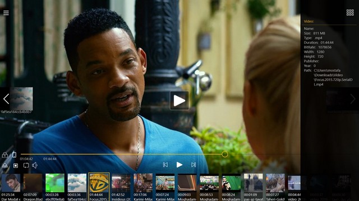Click the Video: panel heading
Image resolution: width=359 pixels, height=201 pixels.
click(x=309, y=21)
